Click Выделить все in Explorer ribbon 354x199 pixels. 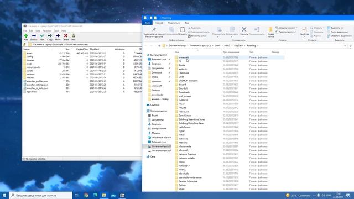tap(335, 28)
